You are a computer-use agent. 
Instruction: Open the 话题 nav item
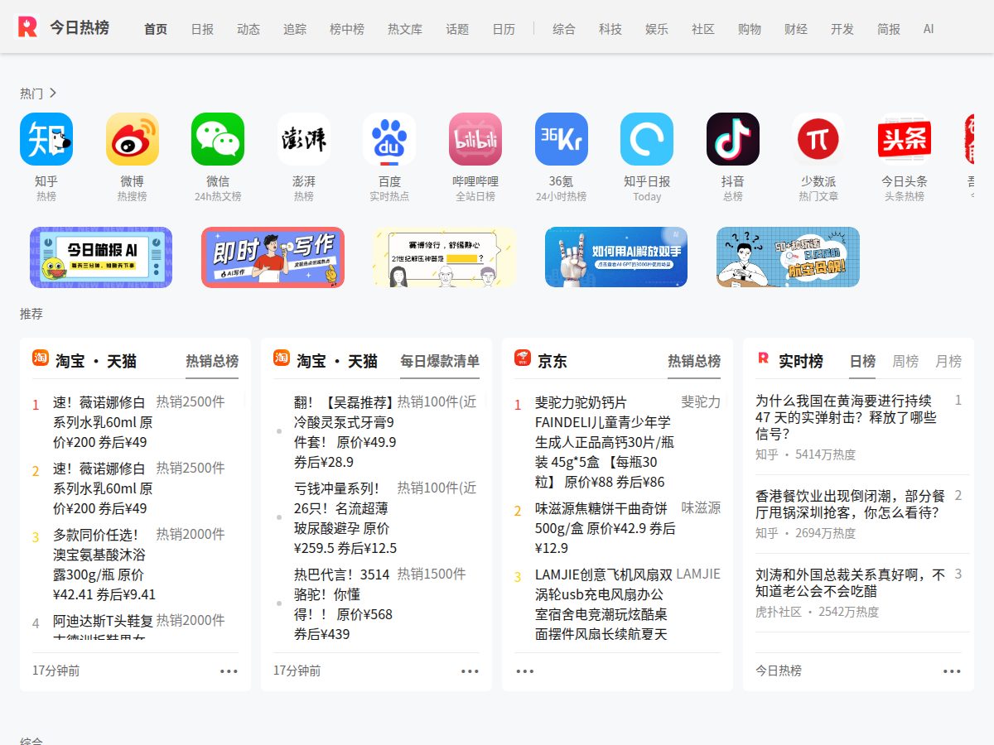[457, 29]
